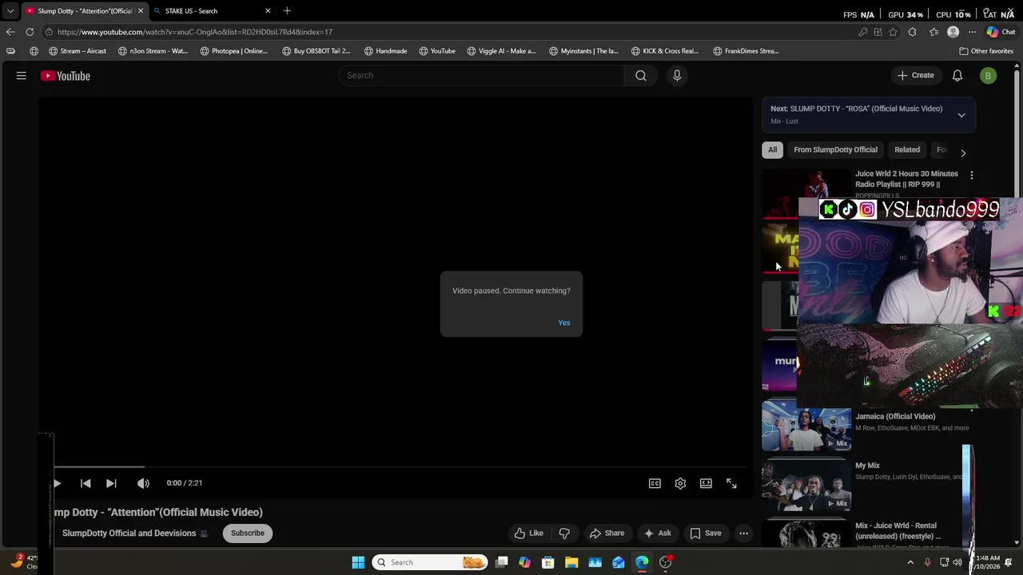
Task: Open Copilot from the taskbar
Action: coord(524,562)
